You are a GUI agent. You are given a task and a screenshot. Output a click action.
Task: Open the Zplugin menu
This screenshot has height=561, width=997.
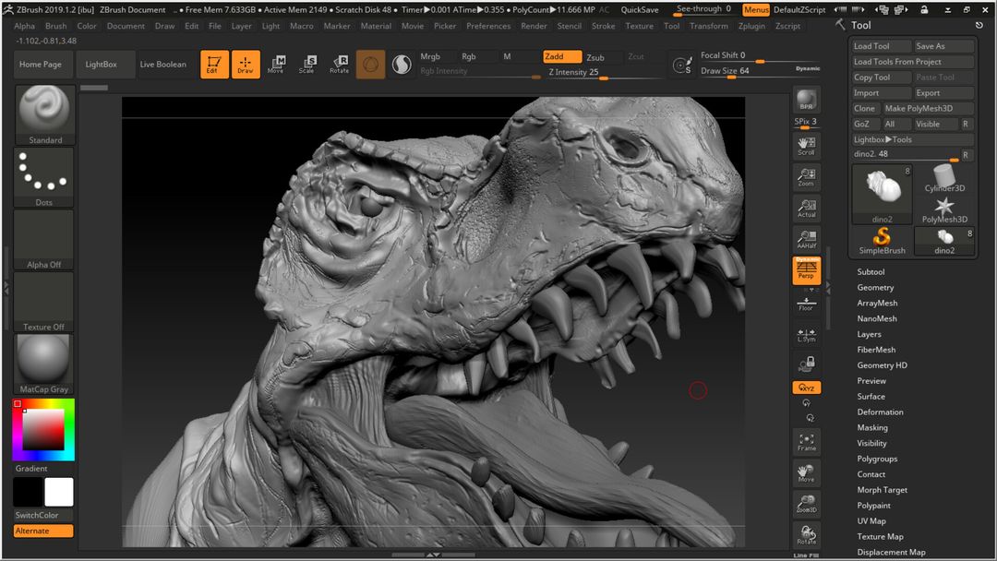pyautogui.click(x=751, y=26)
